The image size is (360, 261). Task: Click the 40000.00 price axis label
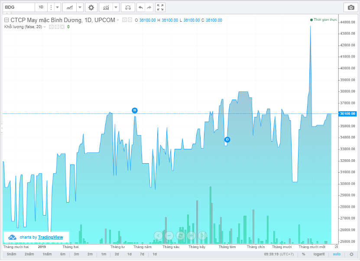347,68
